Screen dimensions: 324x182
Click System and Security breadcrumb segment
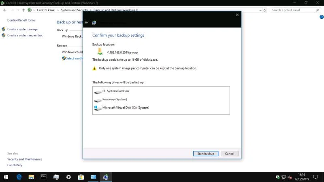tap(74, 10)
